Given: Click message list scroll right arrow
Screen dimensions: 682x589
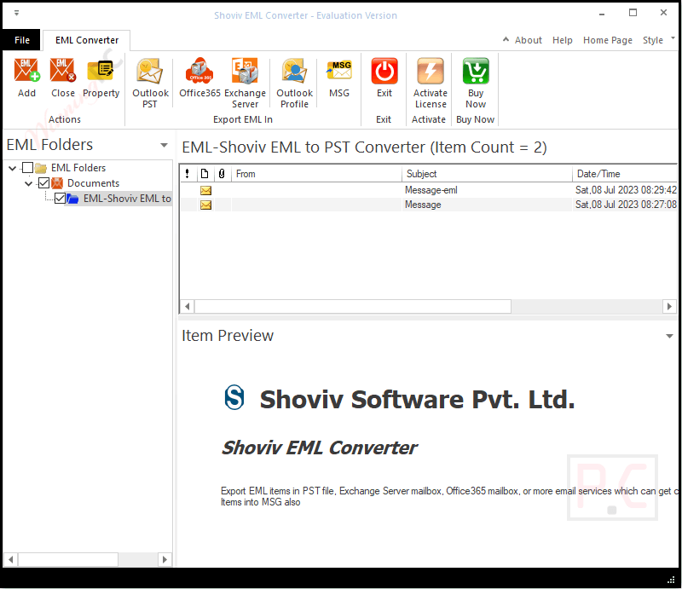Looking at the screenshot, I should click(669, 307).
